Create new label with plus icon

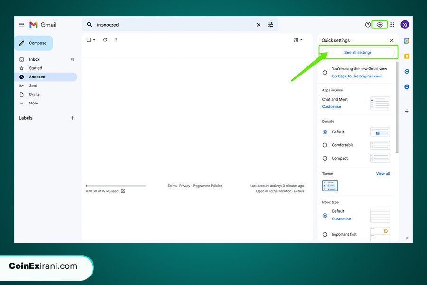point(73,118)
